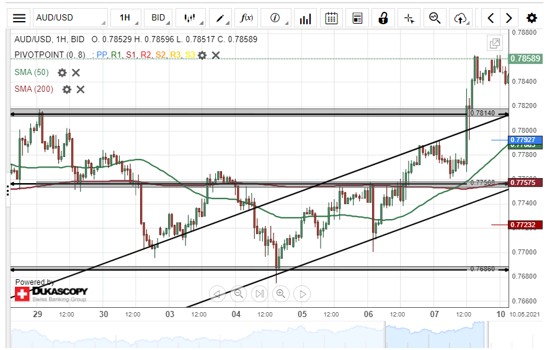547x350 pixels.
Task: Click the magnifier zoom tool in toolbar
Action: (435, 18)
